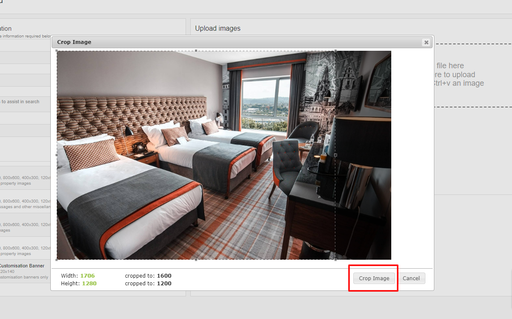Select the cropped to 1200 value
This screenshot has width=512, height=319.
click(164, 284)
